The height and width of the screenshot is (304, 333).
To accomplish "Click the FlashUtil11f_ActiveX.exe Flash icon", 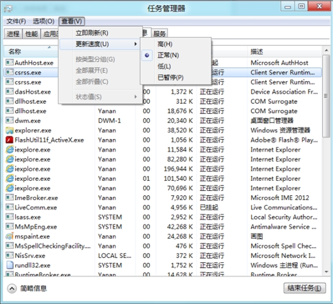I will pos(9,140).
